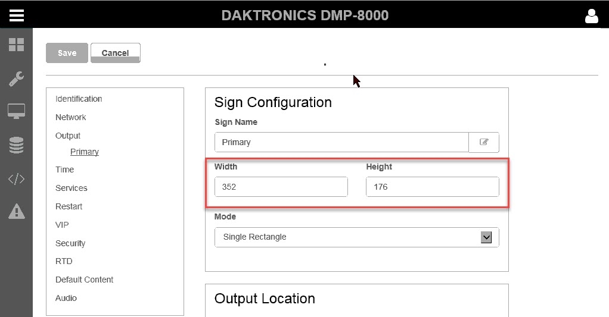Click the Sign Name text field
Viewport: 609px width, 317px height.
click(x=341, y=142)
